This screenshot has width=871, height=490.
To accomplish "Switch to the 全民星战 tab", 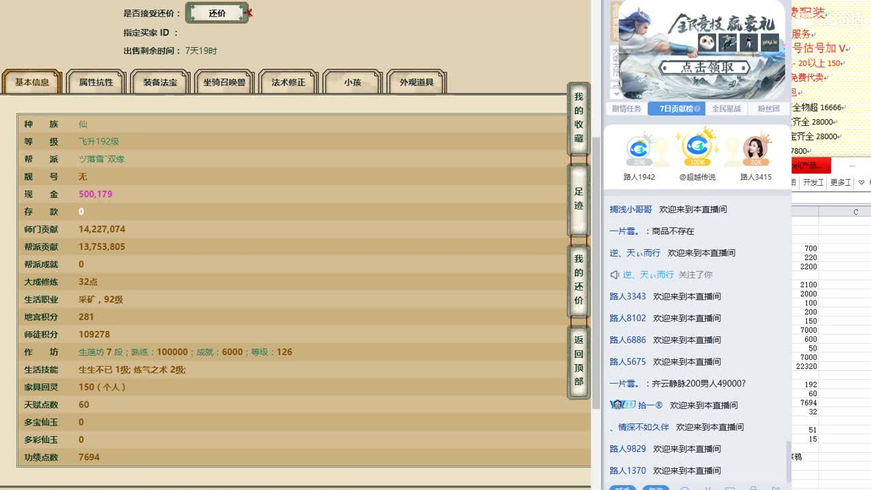I will 726,109.
